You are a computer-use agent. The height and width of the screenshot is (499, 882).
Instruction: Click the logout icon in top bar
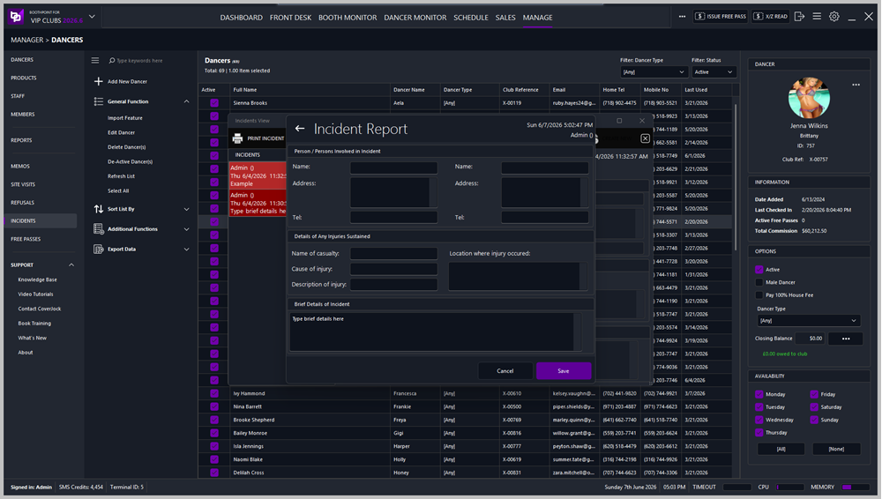[799, 17]
